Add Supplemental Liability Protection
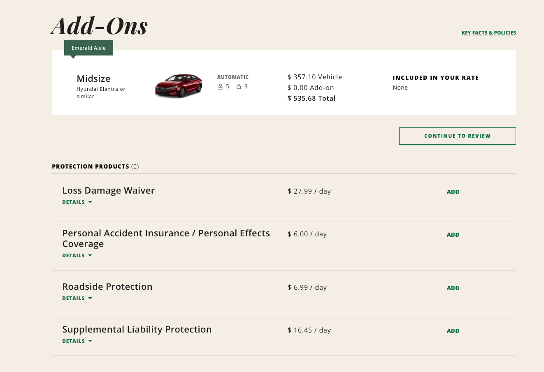 pyautogui.click(x=453, y=331)
